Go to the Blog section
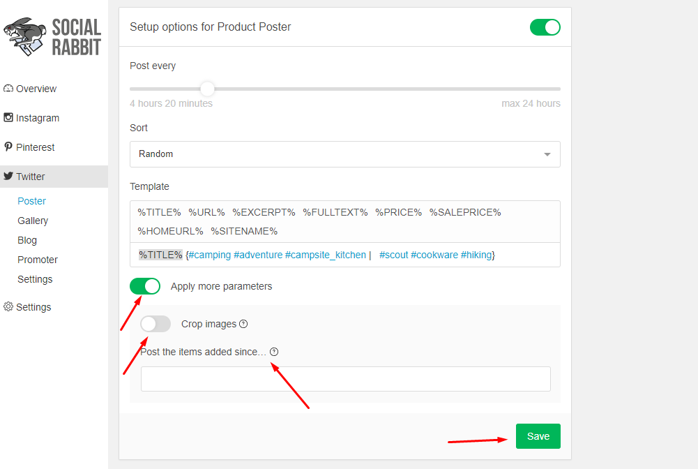Screen dimensions: 698x469 27,240
